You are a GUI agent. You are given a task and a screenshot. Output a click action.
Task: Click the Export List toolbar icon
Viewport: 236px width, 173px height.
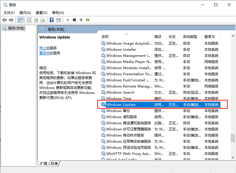[43, 20]
